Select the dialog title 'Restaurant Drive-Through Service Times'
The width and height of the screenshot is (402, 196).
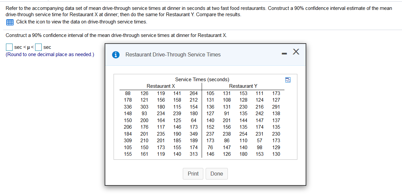click(173, 55)
